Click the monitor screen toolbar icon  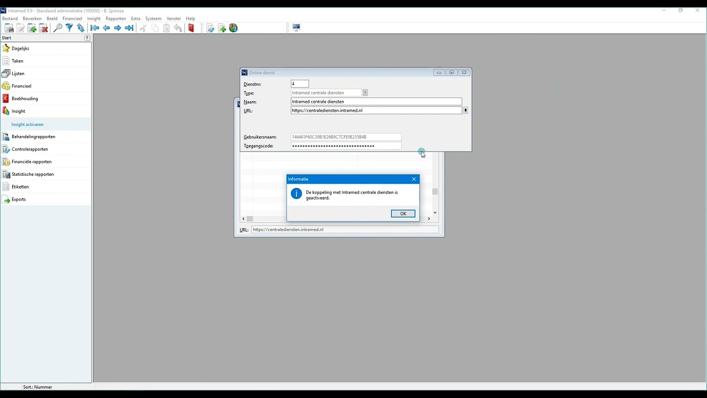(297, 28)
